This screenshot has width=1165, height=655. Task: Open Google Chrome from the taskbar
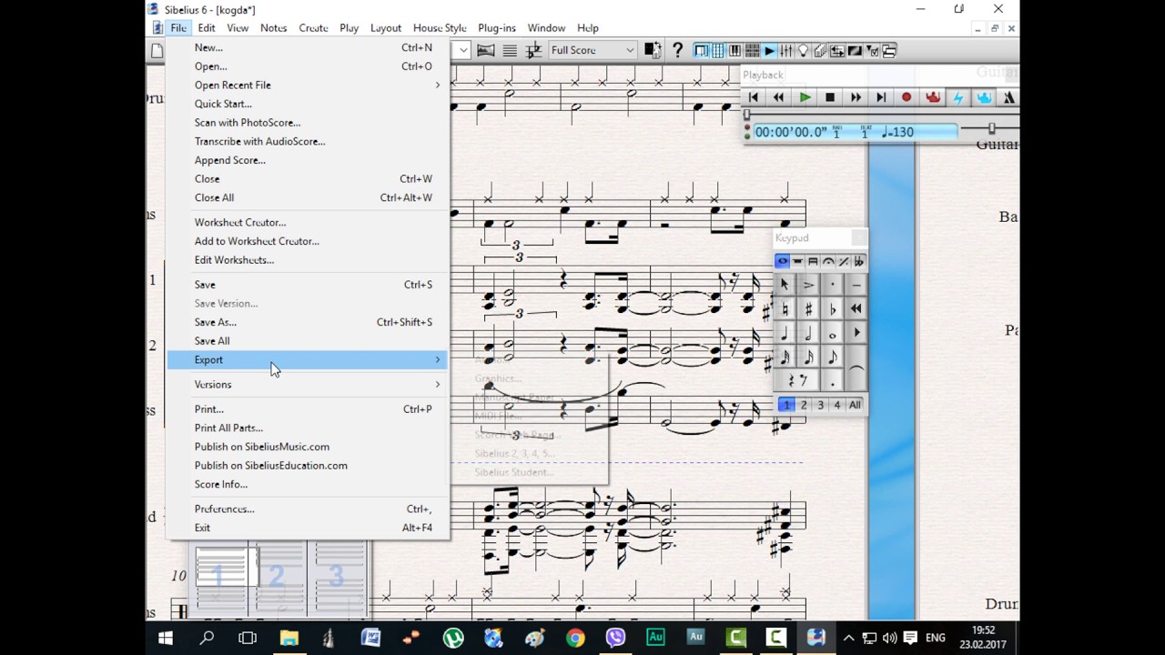(574, 638)
